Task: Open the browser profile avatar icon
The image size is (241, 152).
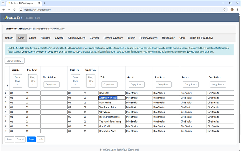Action: coord(232,9)
